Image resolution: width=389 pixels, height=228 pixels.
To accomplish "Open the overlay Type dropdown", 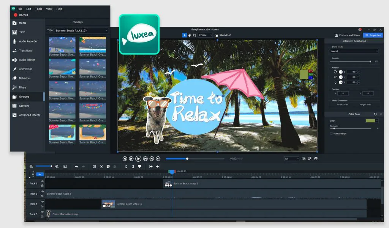I will click(81, 30).
